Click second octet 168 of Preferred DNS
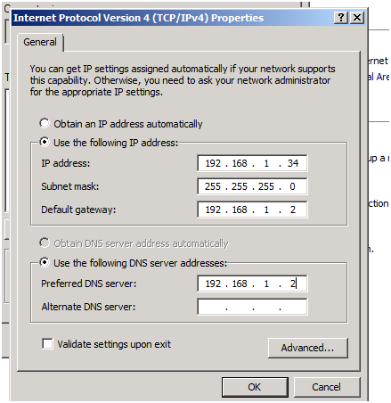The width and height of the screenshot is (391, 403). coord(240,284)
